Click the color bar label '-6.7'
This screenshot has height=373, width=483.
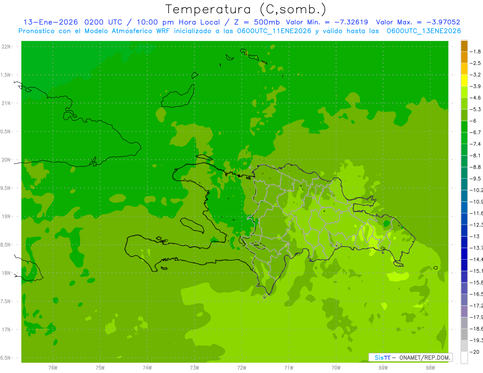pyautogui.click(x=475, y=132)
